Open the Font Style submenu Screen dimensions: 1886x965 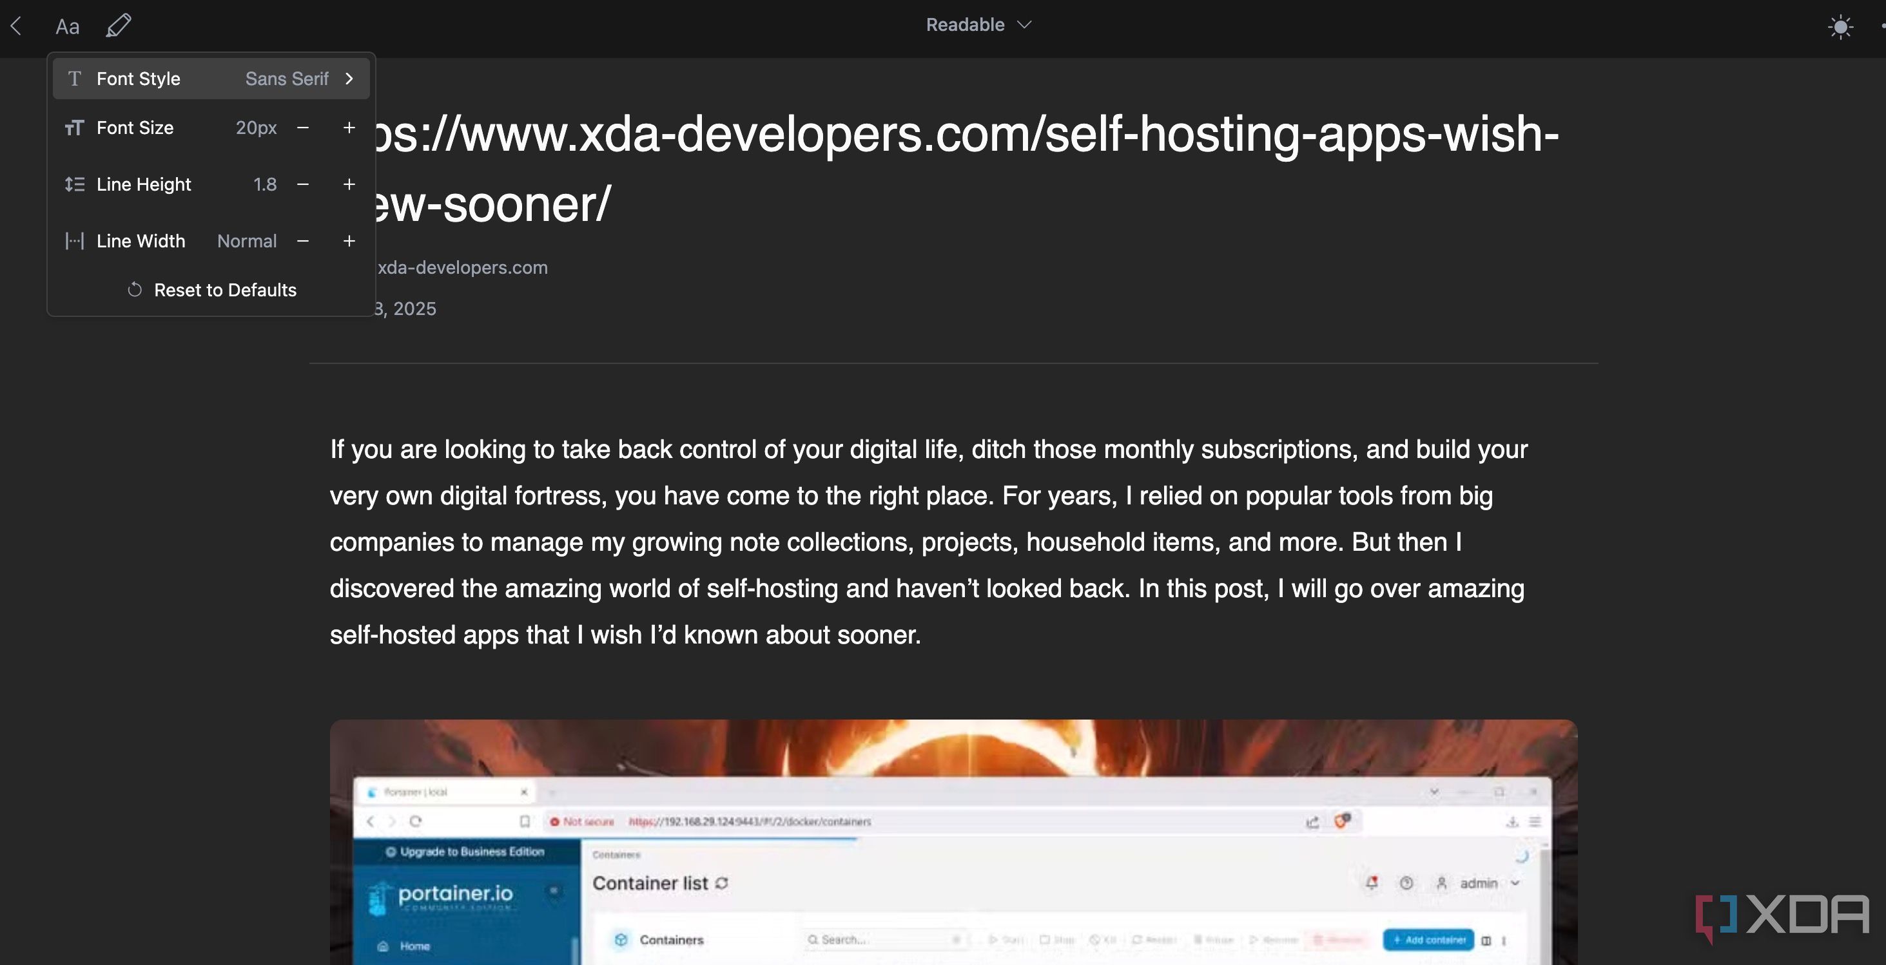(211, 79)
